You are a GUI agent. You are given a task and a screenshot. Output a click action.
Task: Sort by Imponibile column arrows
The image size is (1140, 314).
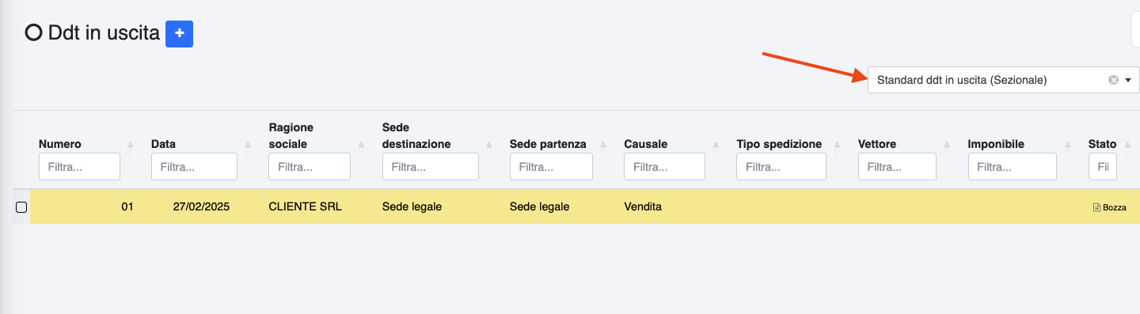pos(1066,145)
